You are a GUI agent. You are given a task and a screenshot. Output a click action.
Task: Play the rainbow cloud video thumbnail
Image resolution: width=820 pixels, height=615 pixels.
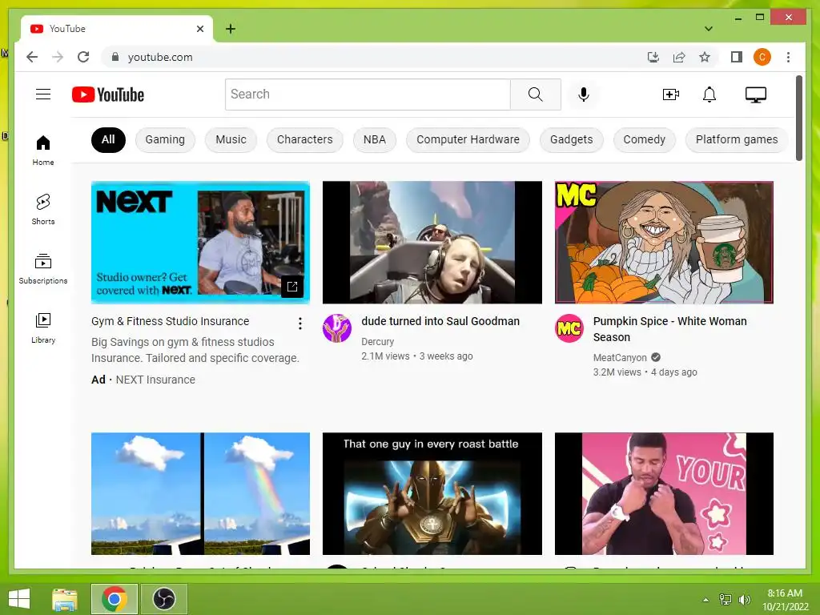(200, 493)
